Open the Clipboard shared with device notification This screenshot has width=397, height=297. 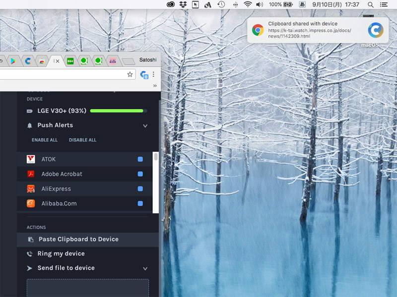pyautogui.click(x=318, y=30)
